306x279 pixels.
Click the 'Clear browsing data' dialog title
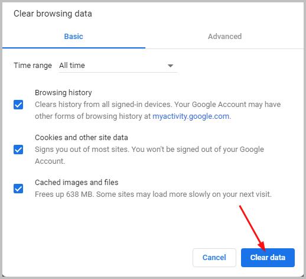pos(53,14)
